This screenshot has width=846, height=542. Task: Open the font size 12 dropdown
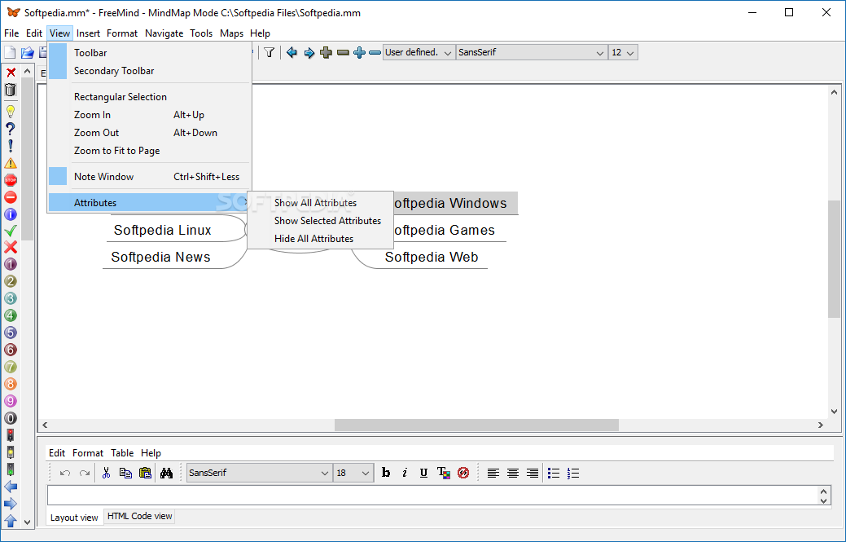pyautogui.click(x=623, y=52)
